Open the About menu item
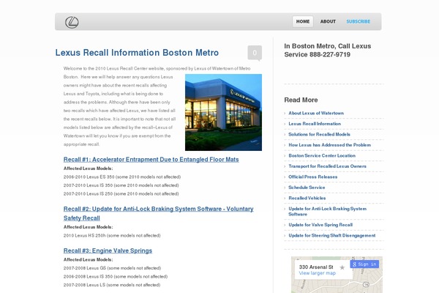 [328, 22]
